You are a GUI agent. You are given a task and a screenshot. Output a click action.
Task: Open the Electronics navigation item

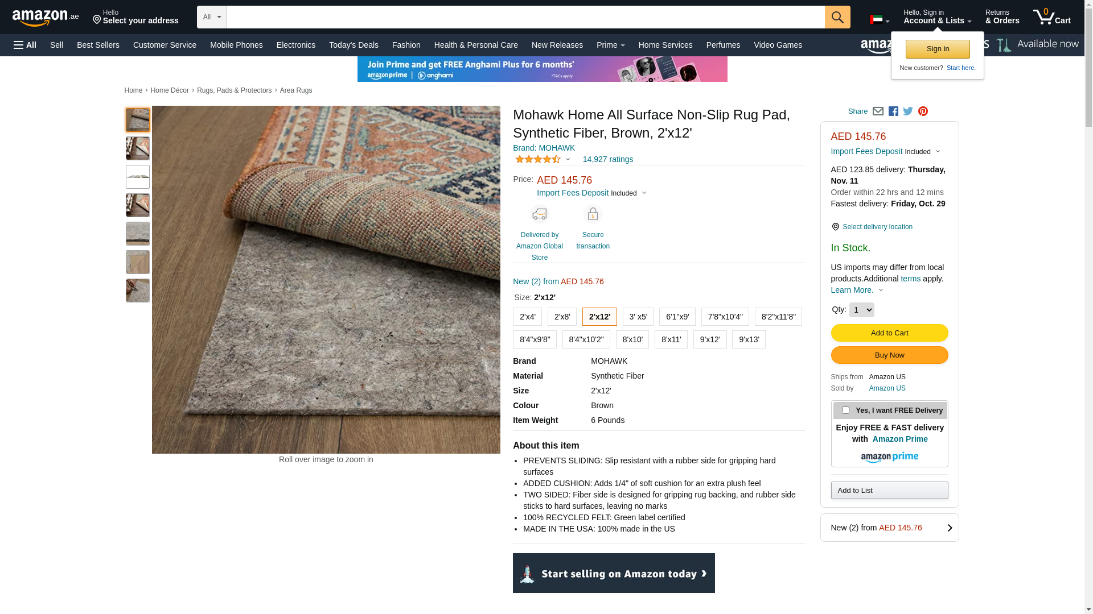296,45
